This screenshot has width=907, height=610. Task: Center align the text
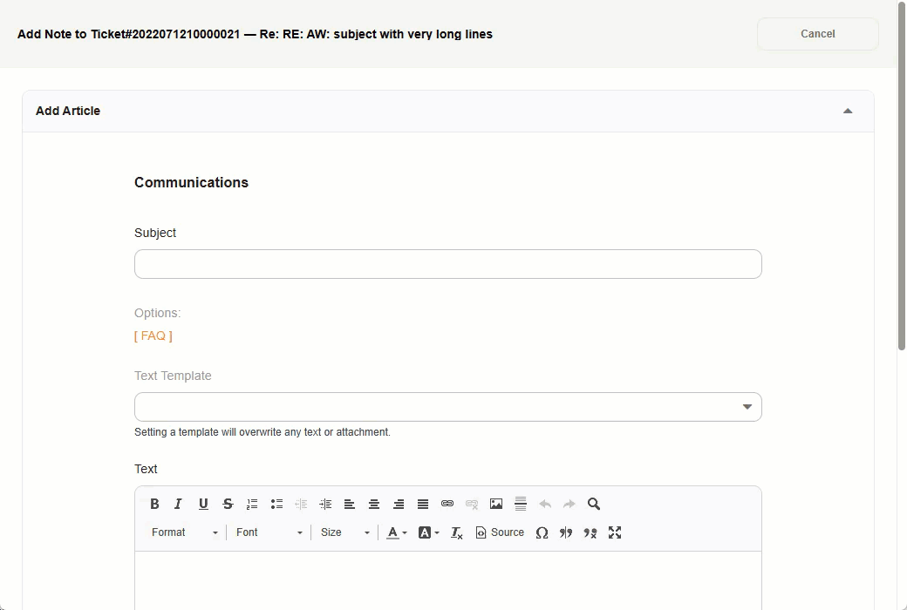[374, 504]
